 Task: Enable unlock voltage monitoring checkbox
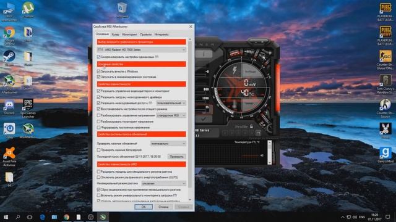click(x=99, y=121)
